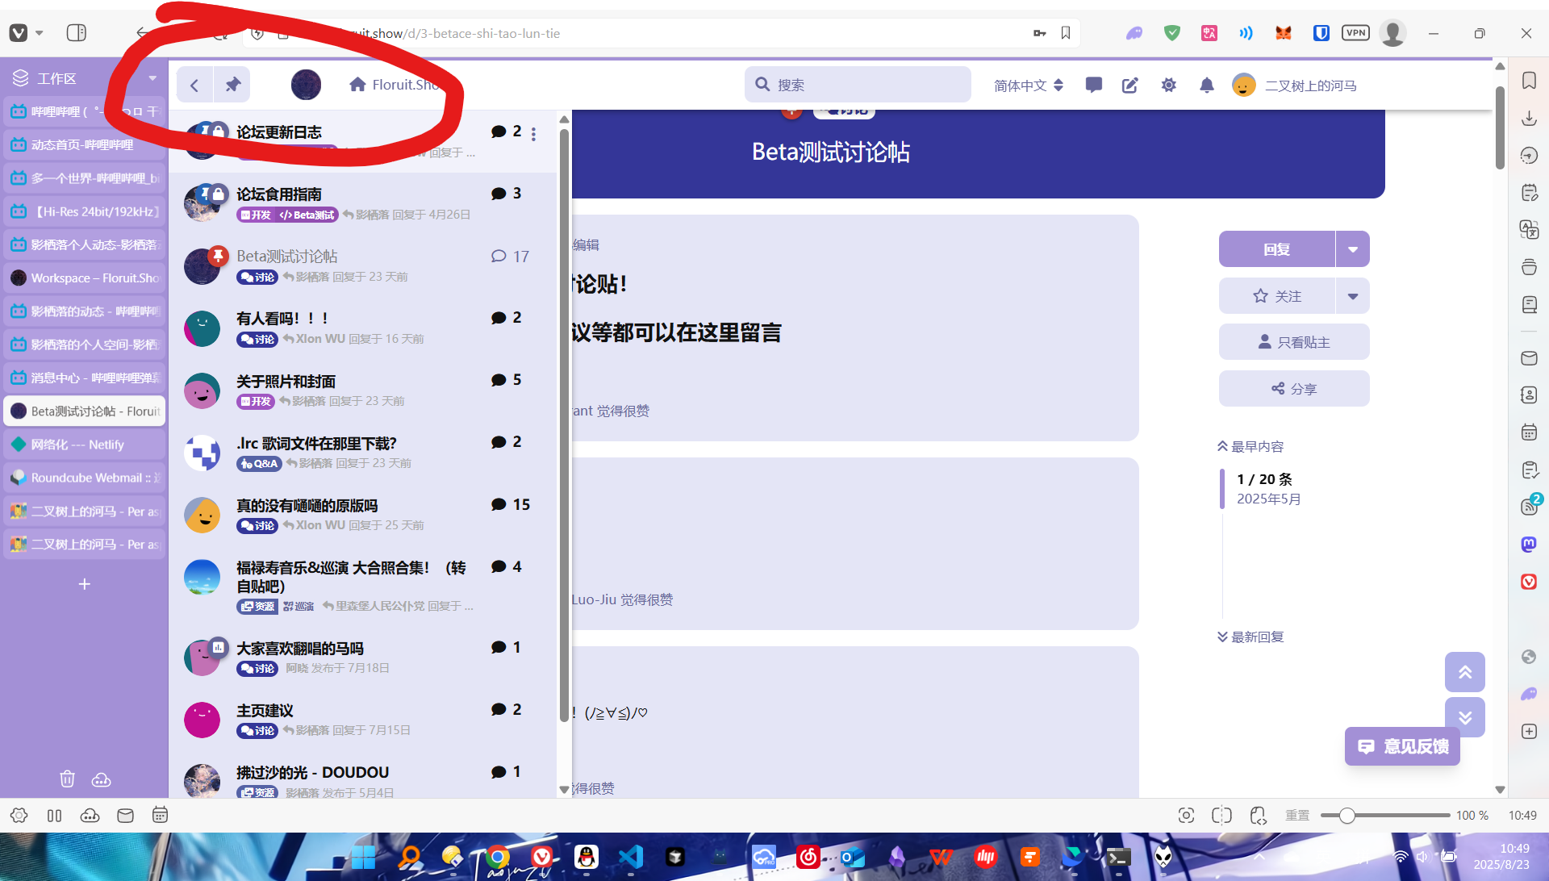The image size is (1549, 881).
Task: Toggle the VPN button in toolbar
Action: pos(1355,33)
